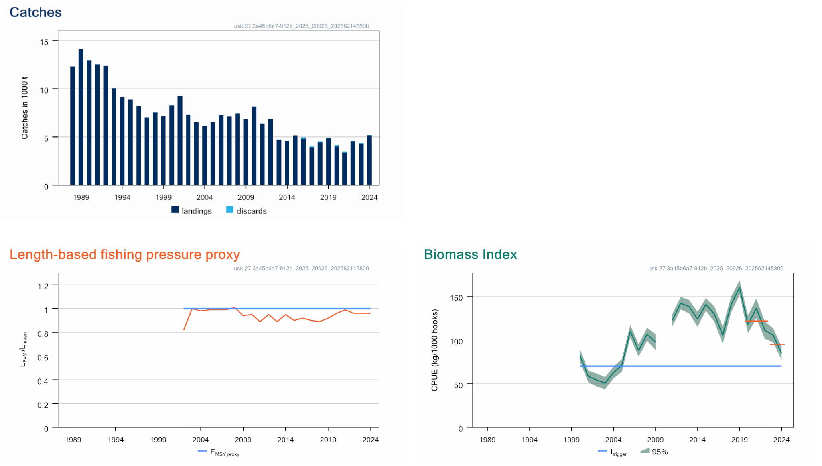Select the Biomass Index heading

471,254
